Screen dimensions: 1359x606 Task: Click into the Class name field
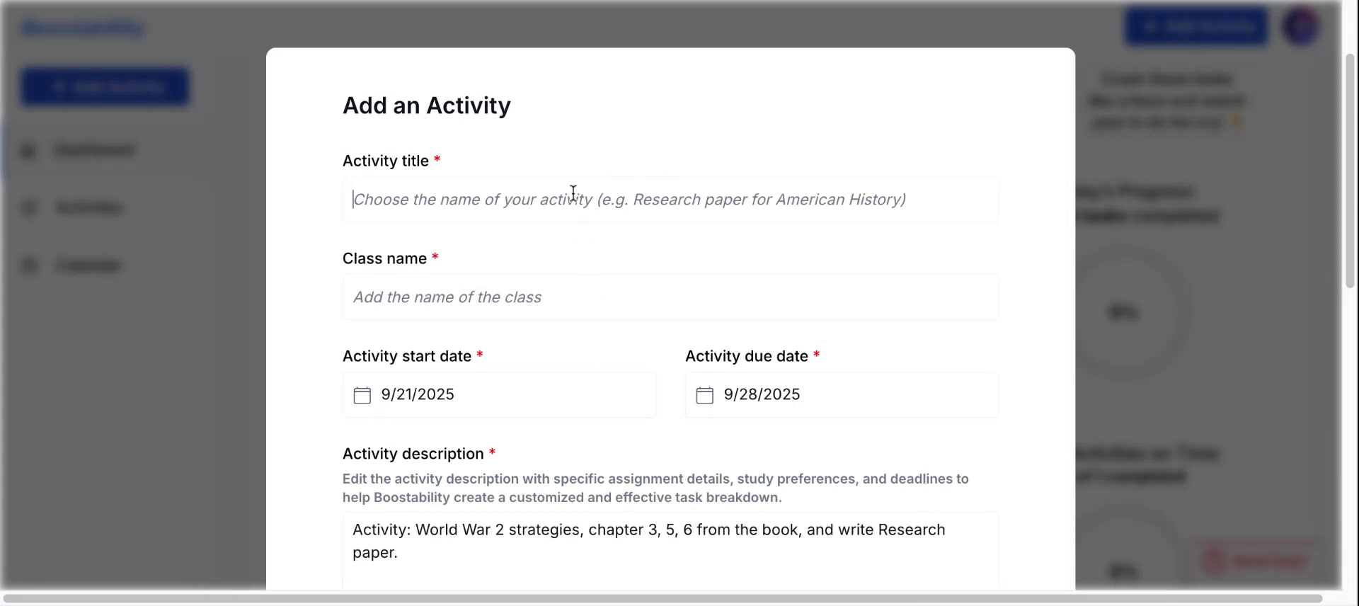[670, 297]
